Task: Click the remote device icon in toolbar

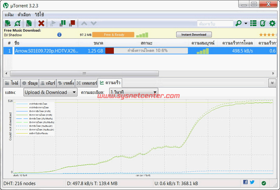Action: [x=263, y=23]
